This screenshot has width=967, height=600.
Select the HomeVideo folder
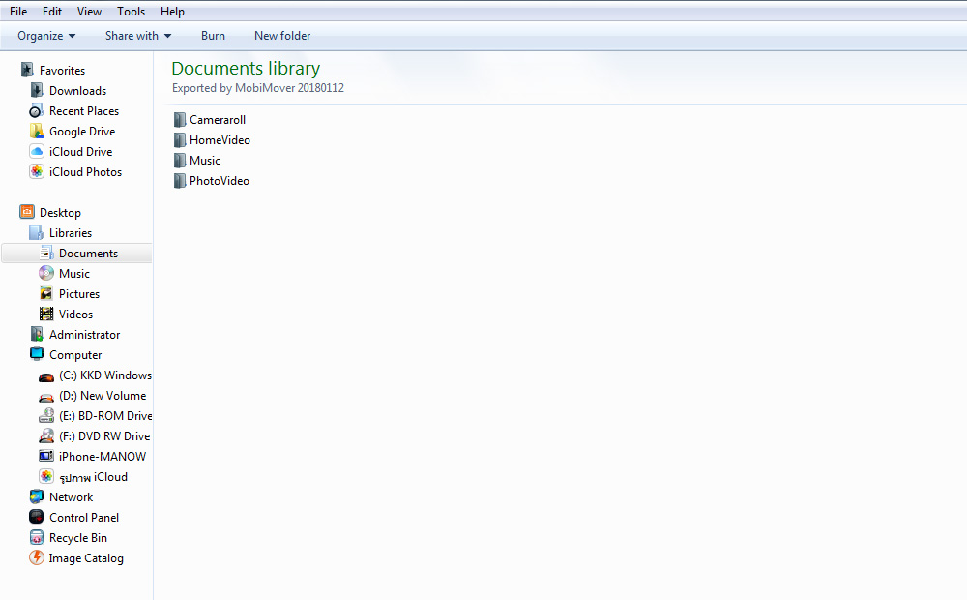point(220,139)
